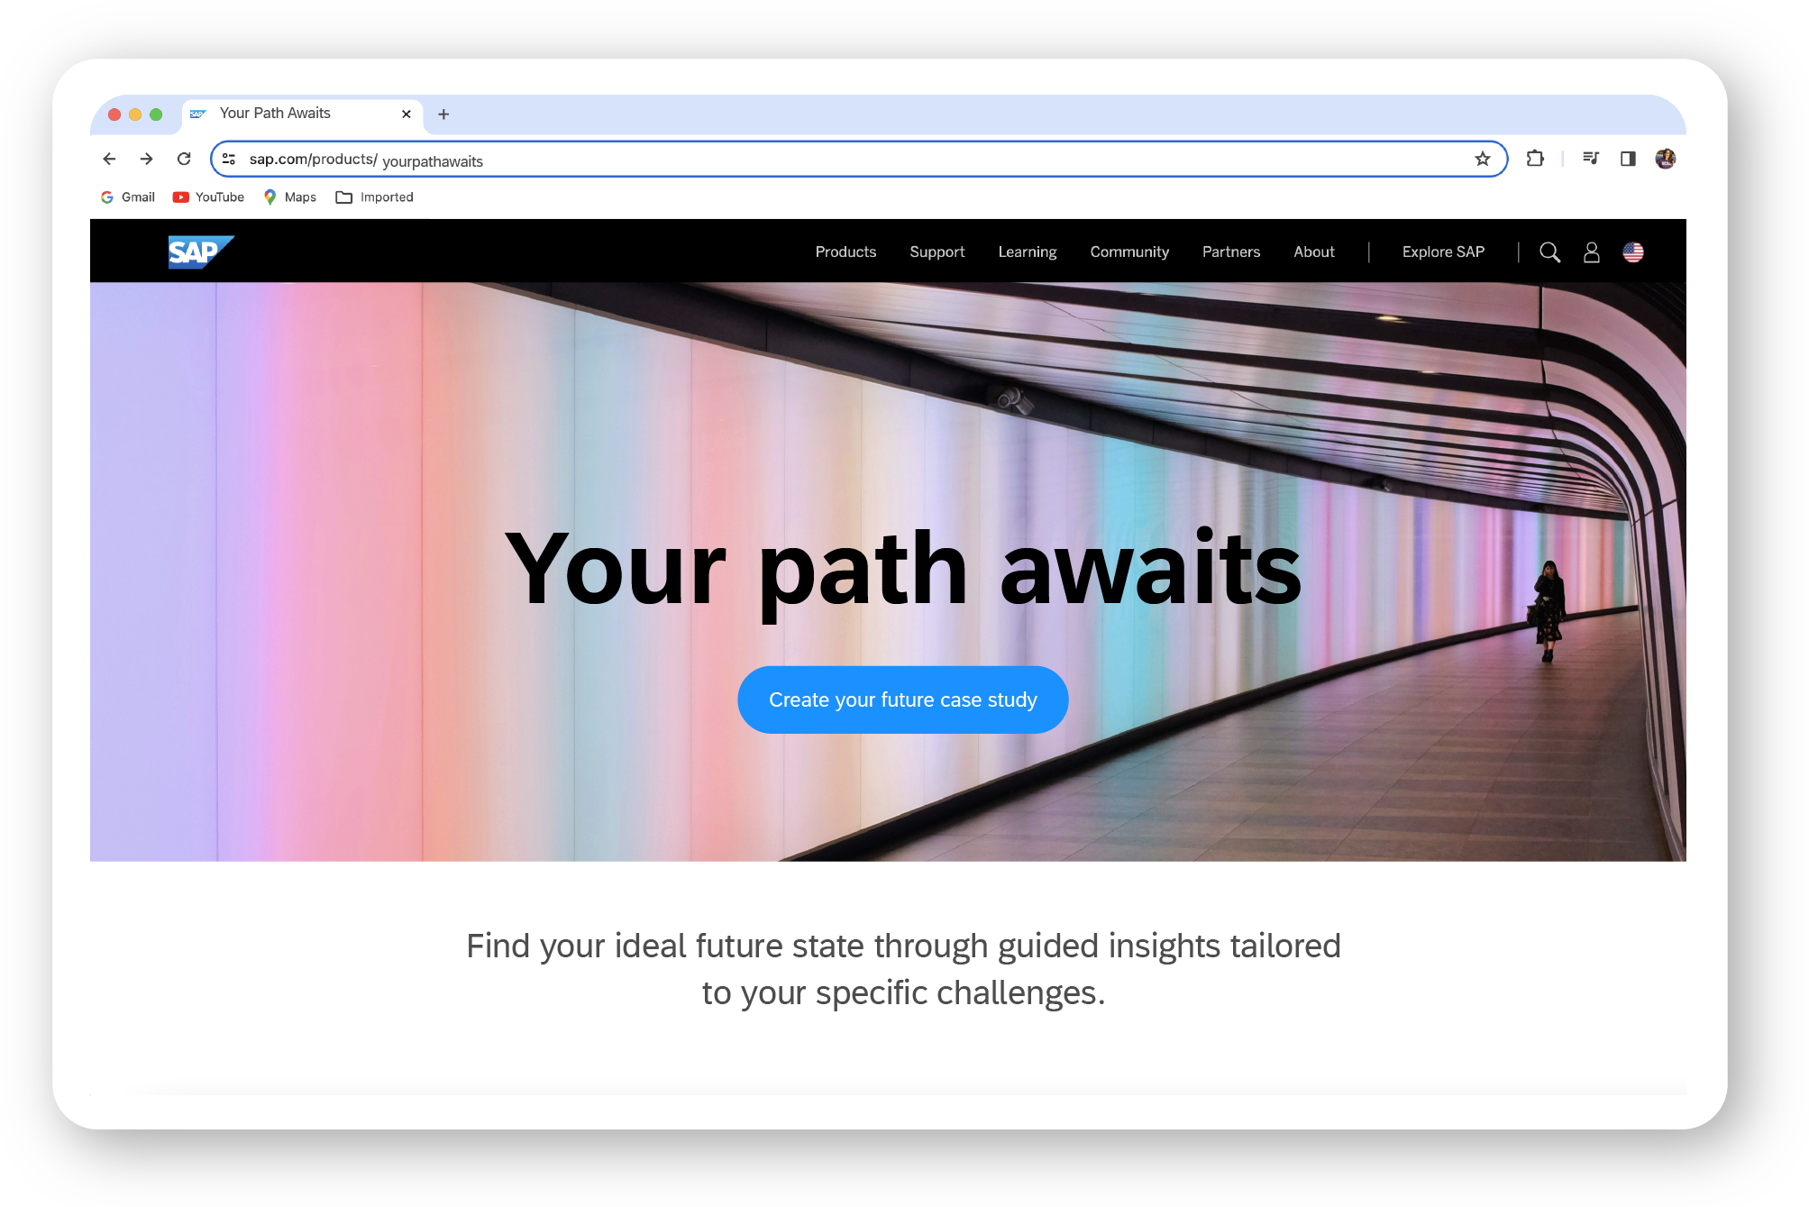Click the media control playlist icon
The width and height of the screenshot is (1809, 1207).
click(x=1591, y=160)
